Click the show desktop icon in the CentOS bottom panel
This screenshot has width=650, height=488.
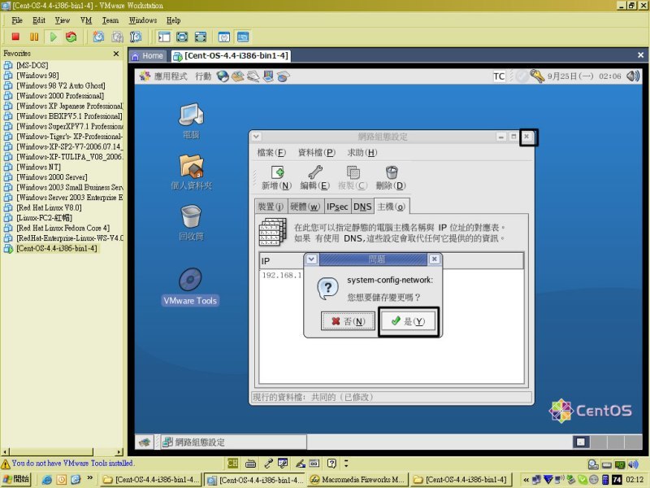point(145,442)
